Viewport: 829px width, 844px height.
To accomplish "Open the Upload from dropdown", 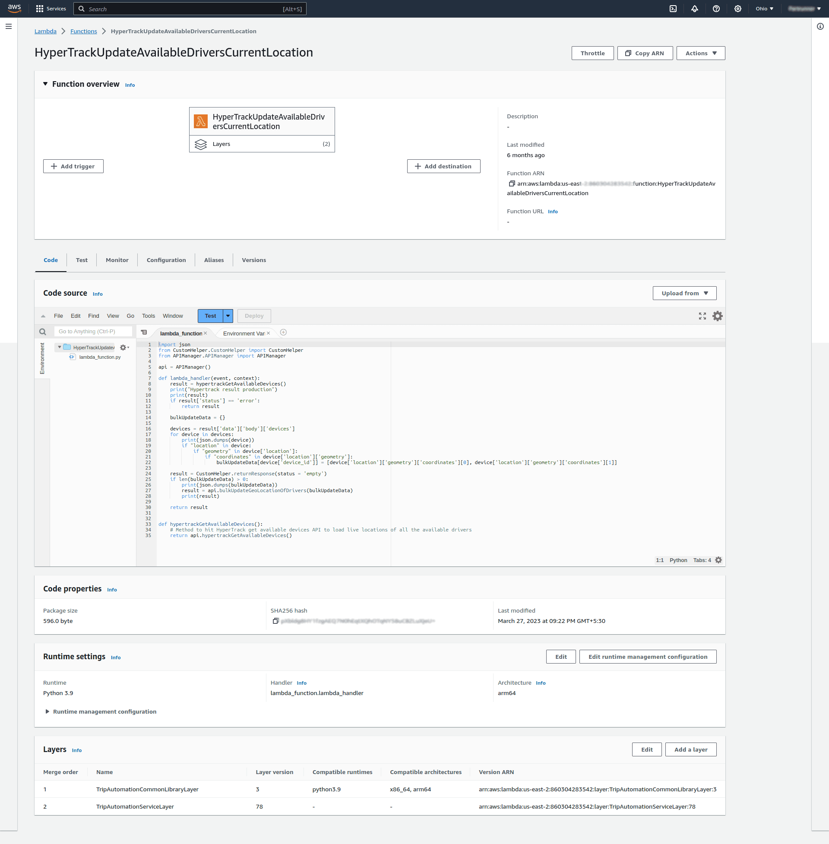I will point(684,294).
